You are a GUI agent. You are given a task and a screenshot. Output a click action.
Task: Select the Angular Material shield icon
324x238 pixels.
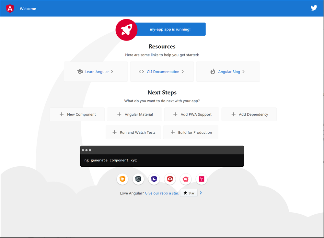[122, 179]
